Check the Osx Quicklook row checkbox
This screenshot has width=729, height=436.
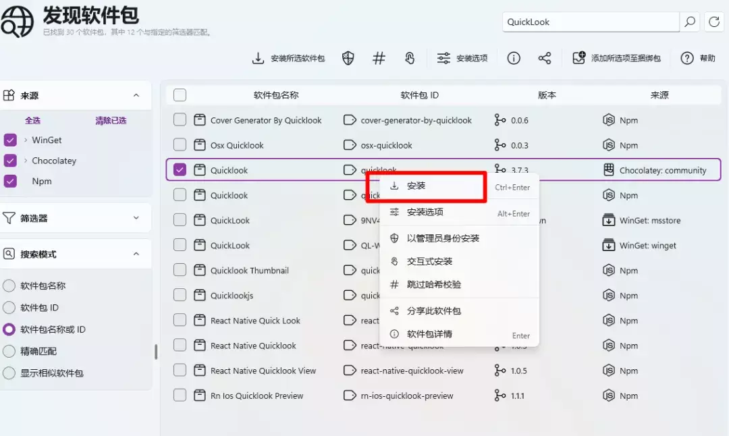click(180, 145)
